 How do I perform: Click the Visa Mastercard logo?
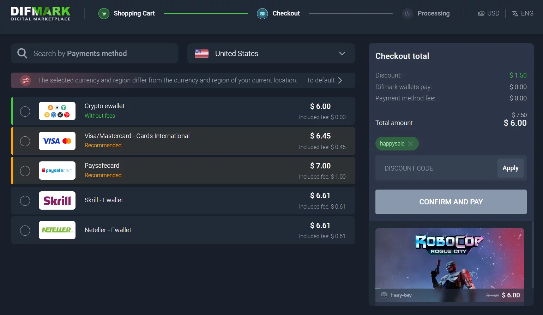57,141
